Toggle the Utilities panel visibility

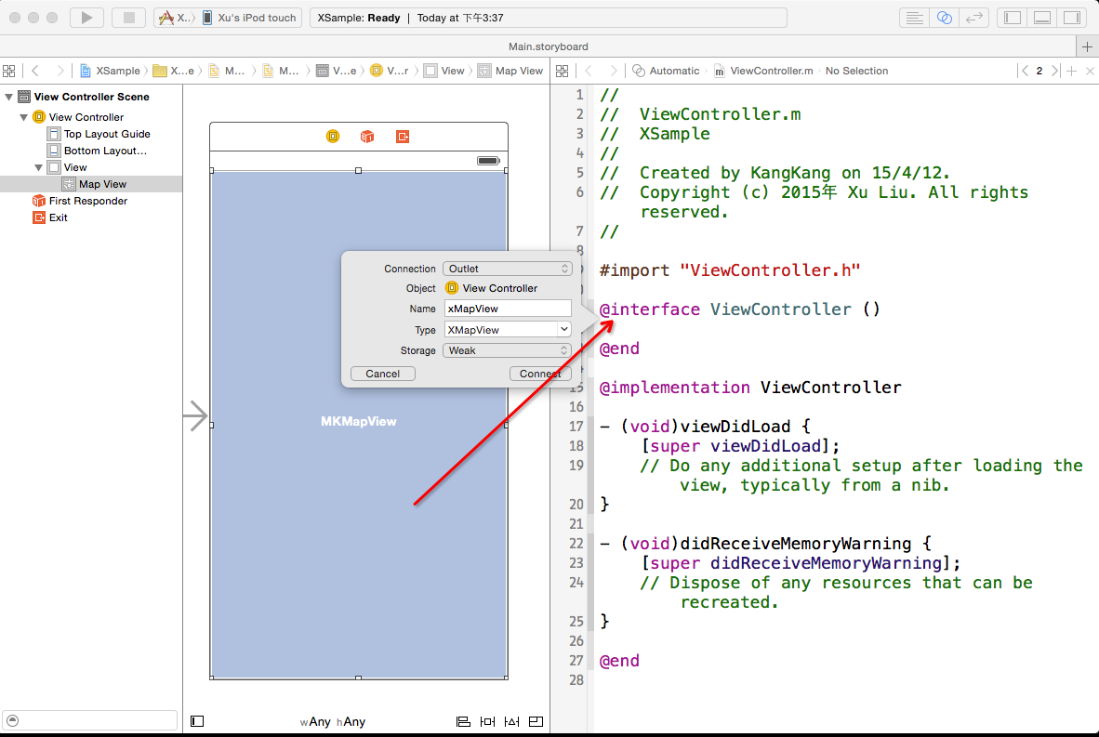pyautogui.click(x=1071, y=18)
